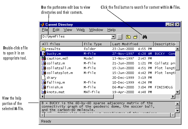This screenshot has height=129, width=188.
Task: Click the binoculars find-in-files icon
Action: click(x=144, y=37)
